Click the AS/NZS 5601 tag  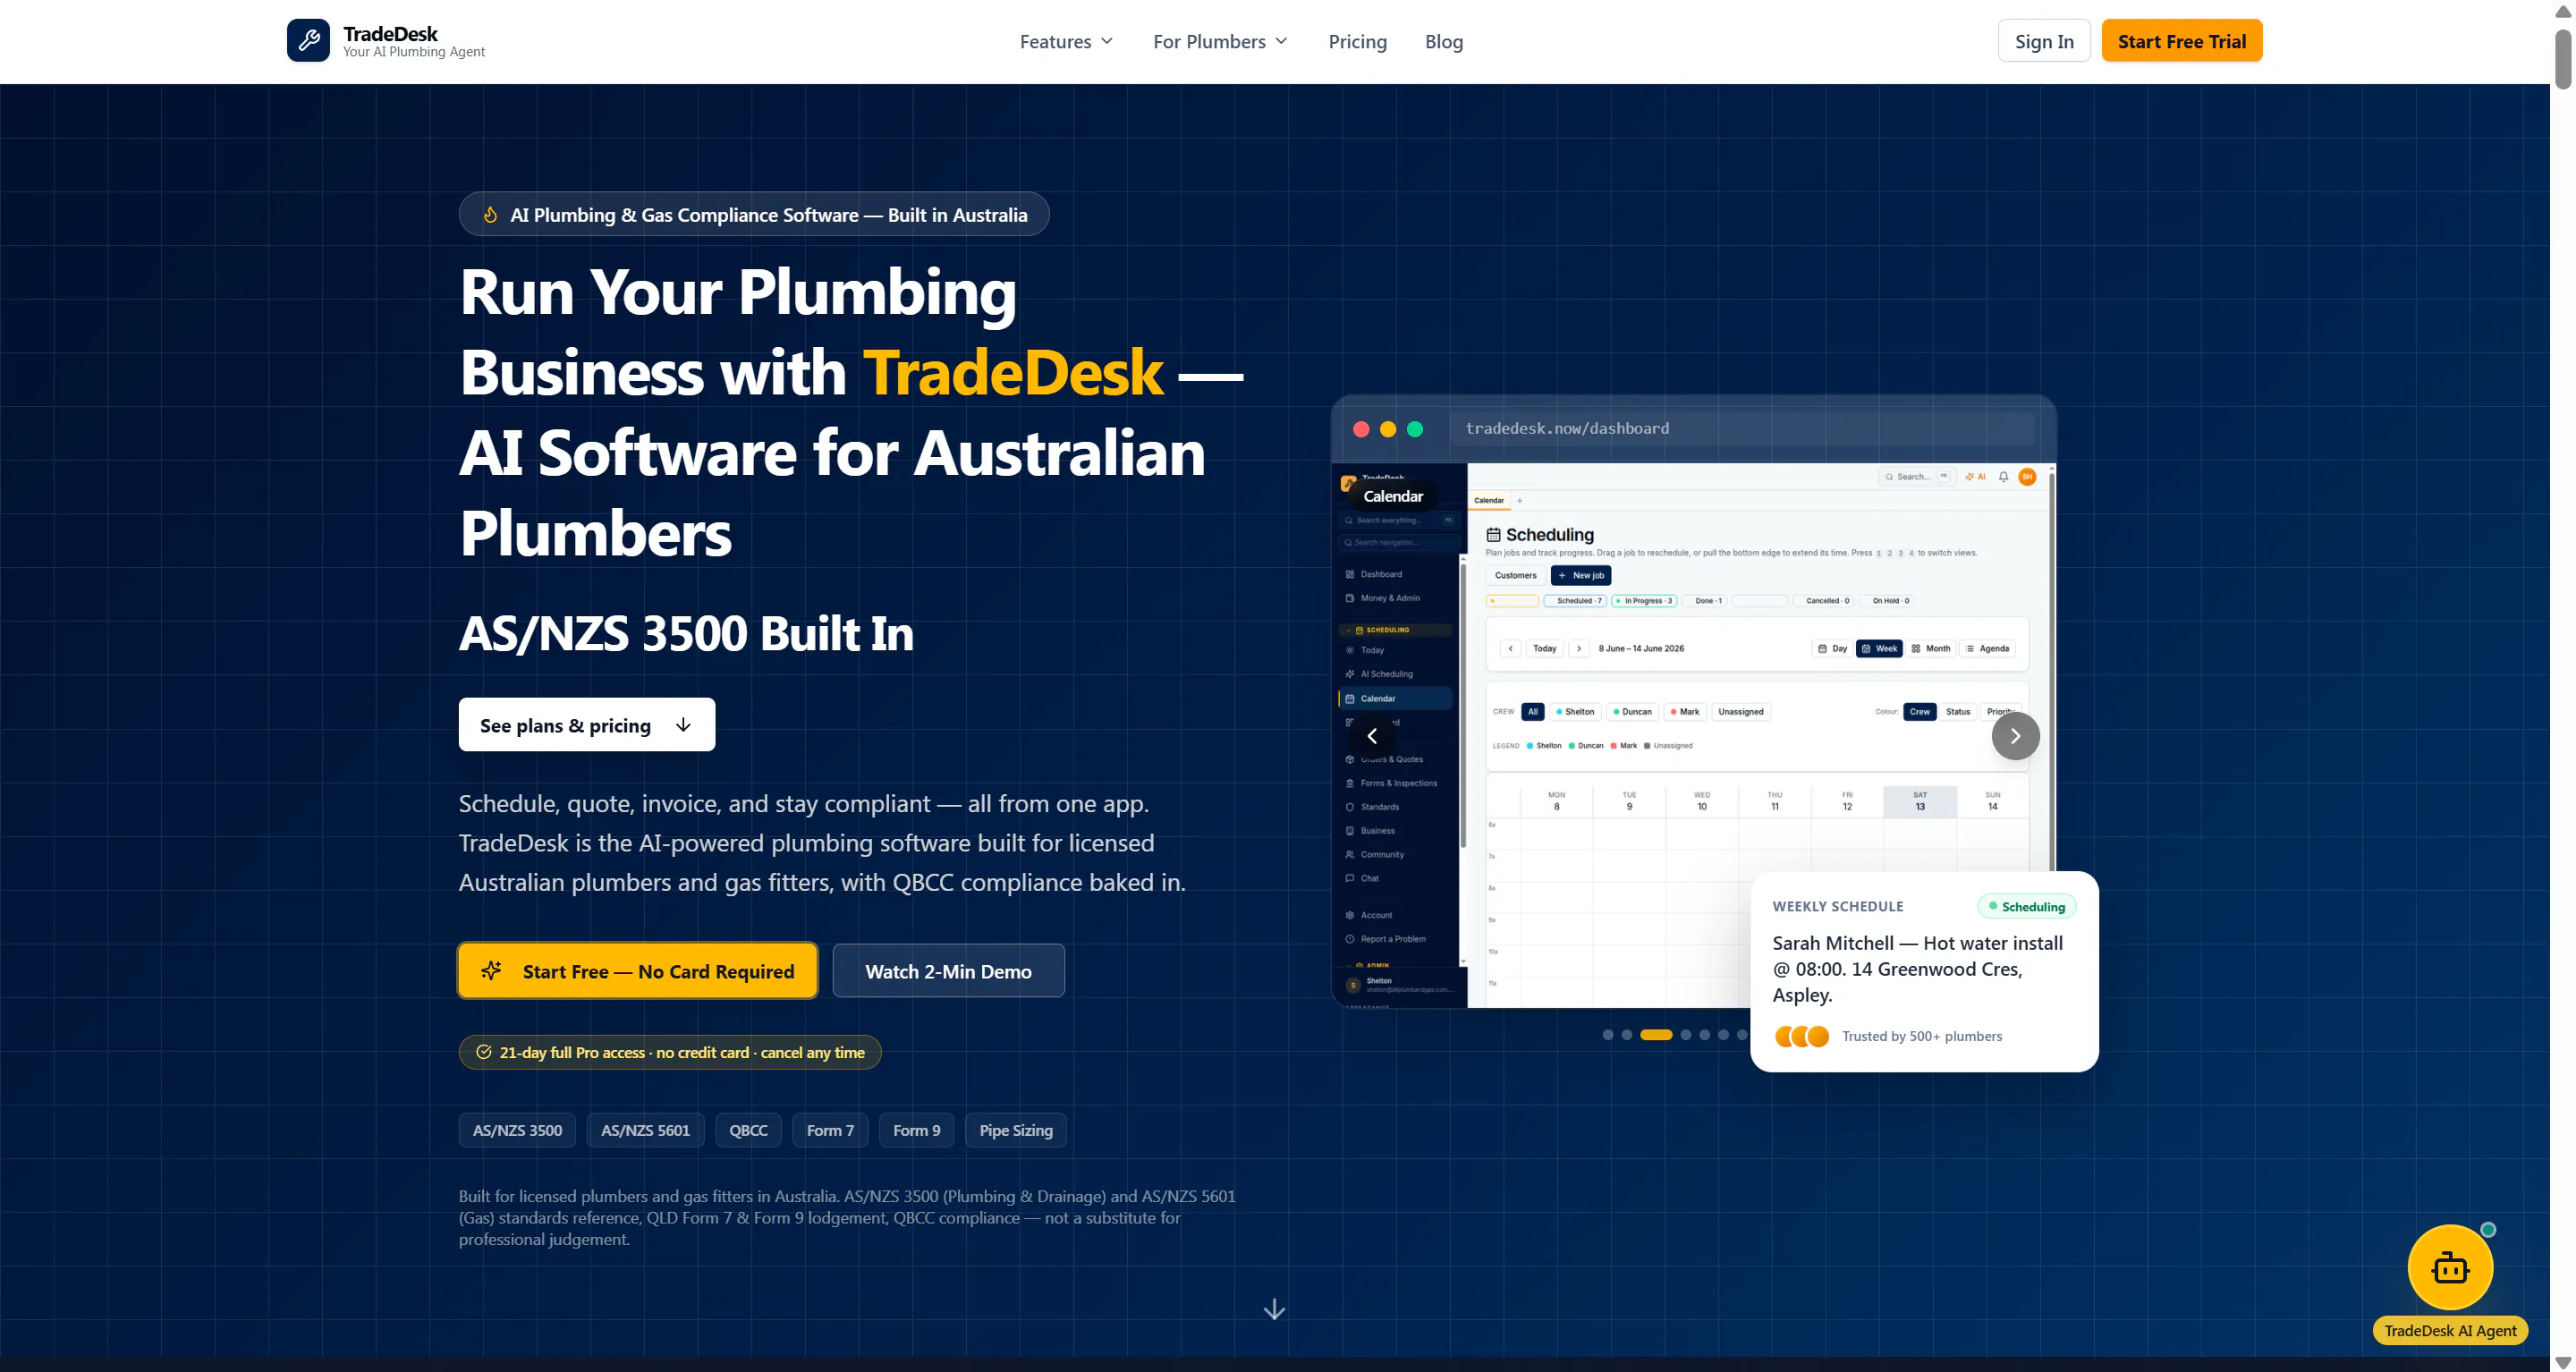[645, 1130]
